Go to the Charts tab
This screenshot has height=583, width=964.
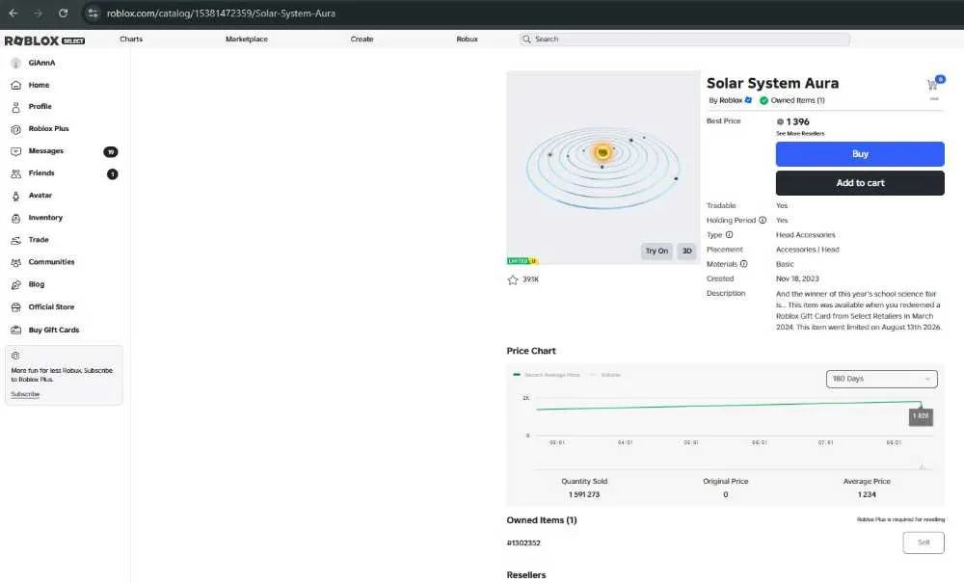click(131, 39)
